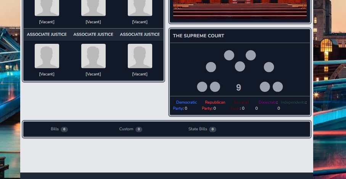Click the middle Associate Justice vacant avatar
Viewport: 346px width, 179px height.
pyautogui.click(x=93, y=56)
